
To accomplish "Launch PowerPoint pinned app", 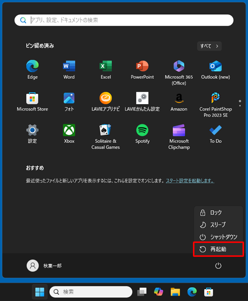I will click(x=142, y=69).
